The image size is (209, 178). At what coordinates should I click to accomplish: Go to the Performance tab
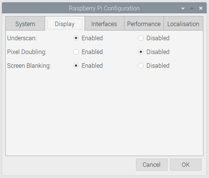point(144,23)
